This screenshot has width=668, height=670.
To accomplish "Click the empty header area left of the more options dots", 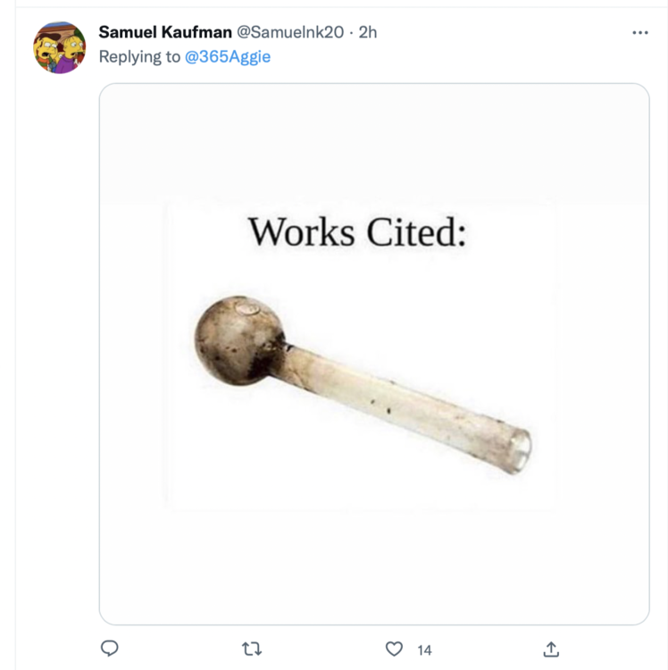I will point(509,32).
